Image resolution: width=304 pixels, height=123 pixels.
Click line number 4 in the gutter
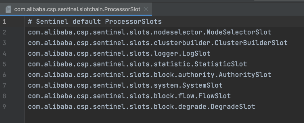pos(4,53)
